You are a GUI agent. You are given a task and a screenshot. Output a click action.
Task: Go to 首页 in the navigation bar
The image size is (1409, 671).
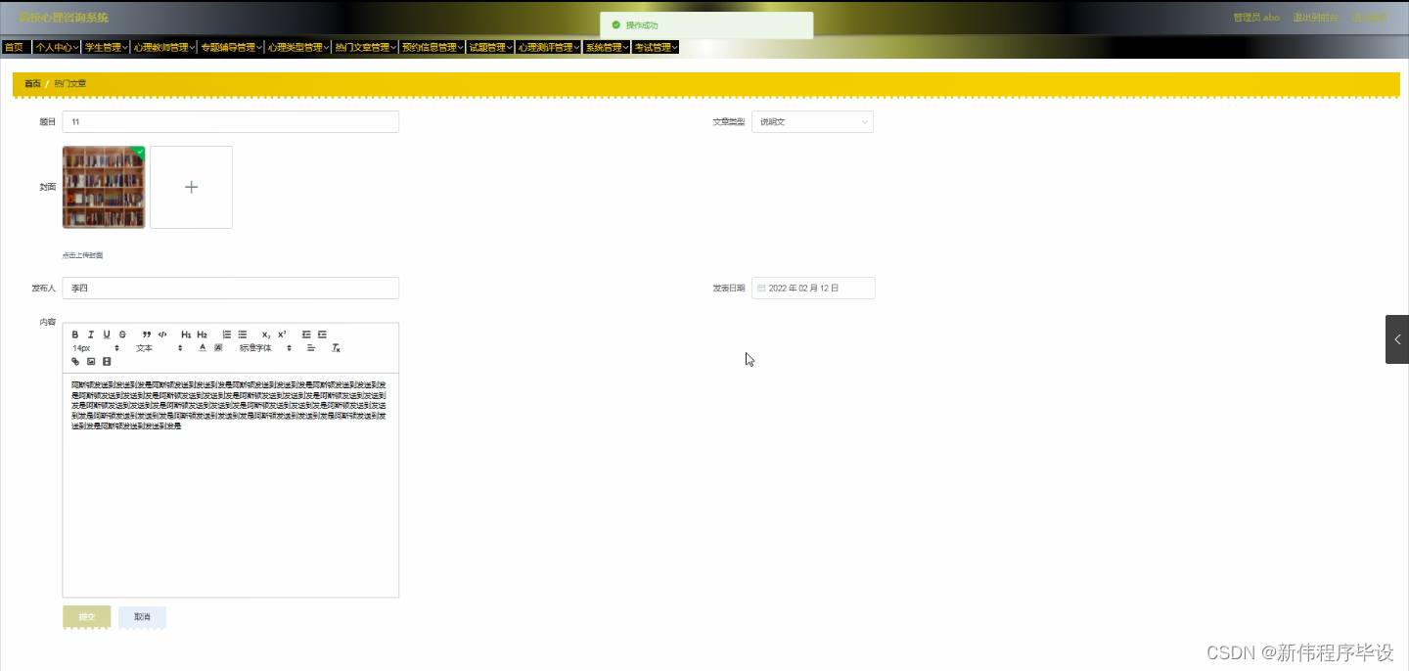coord(15,46)
